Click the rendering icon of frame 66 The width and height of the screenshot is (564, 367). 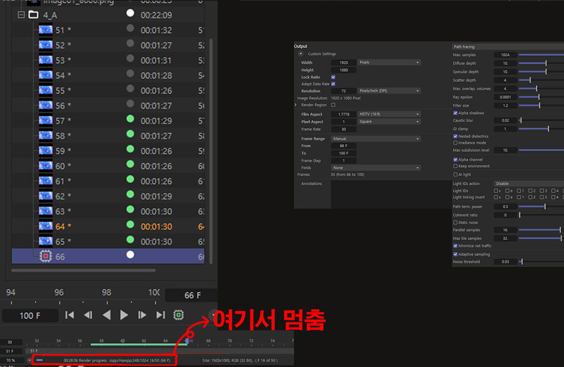46,256
